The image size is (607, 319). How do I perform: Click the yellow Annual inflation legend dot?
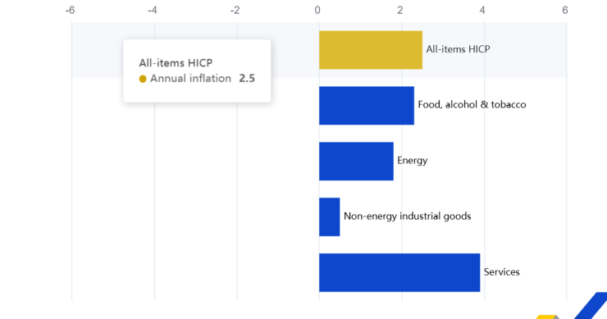click(x=143, y=79)
